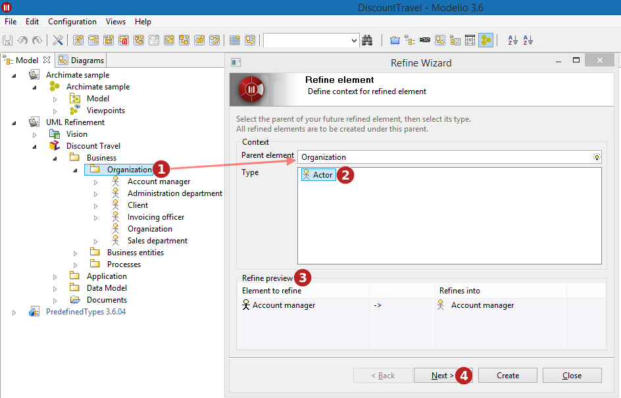Open the File menu
The height and width of the screenshot is (398, 621).
[x=11, y=22]
